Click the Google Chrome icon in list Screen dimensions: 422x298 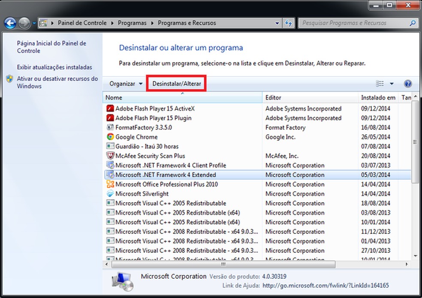pos(110,137)
